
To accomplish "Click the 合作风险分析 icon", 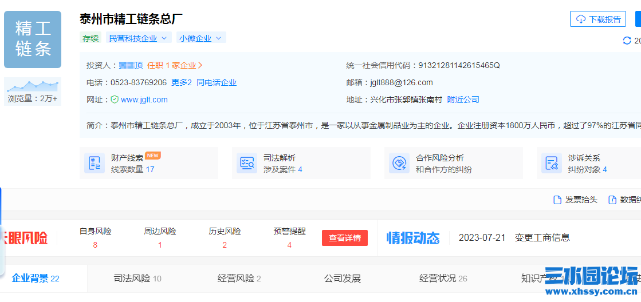I will [399, 163].
